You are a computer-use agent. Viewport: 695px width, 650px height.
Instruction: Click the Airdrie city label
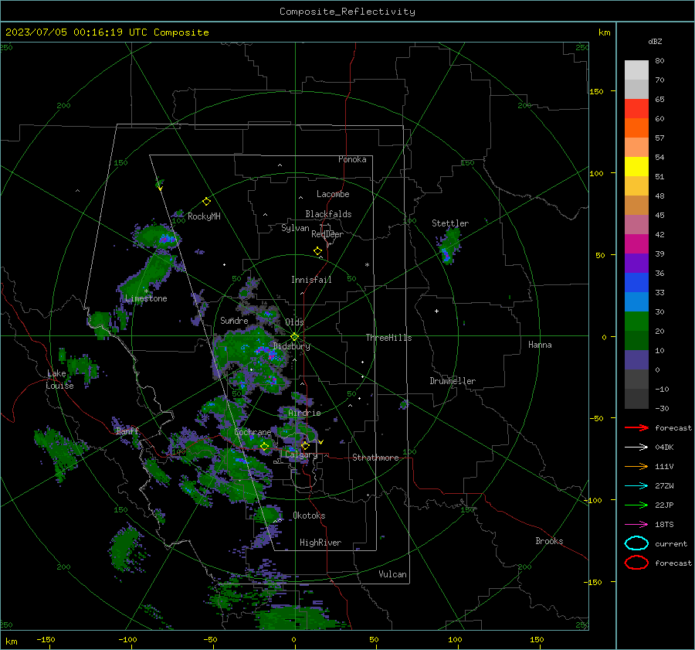tap(304, 413)
